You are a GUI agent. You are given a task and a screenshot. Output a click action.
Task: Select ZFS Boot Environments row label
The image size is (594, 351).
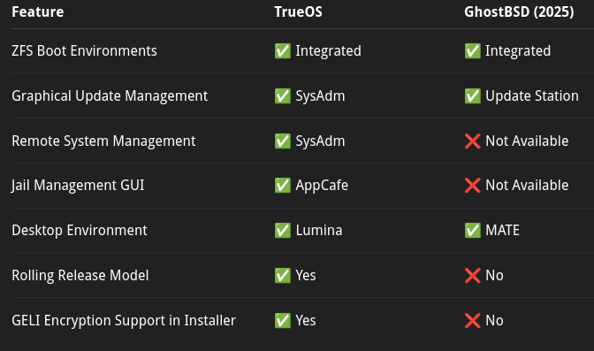[x=84, y=50]
